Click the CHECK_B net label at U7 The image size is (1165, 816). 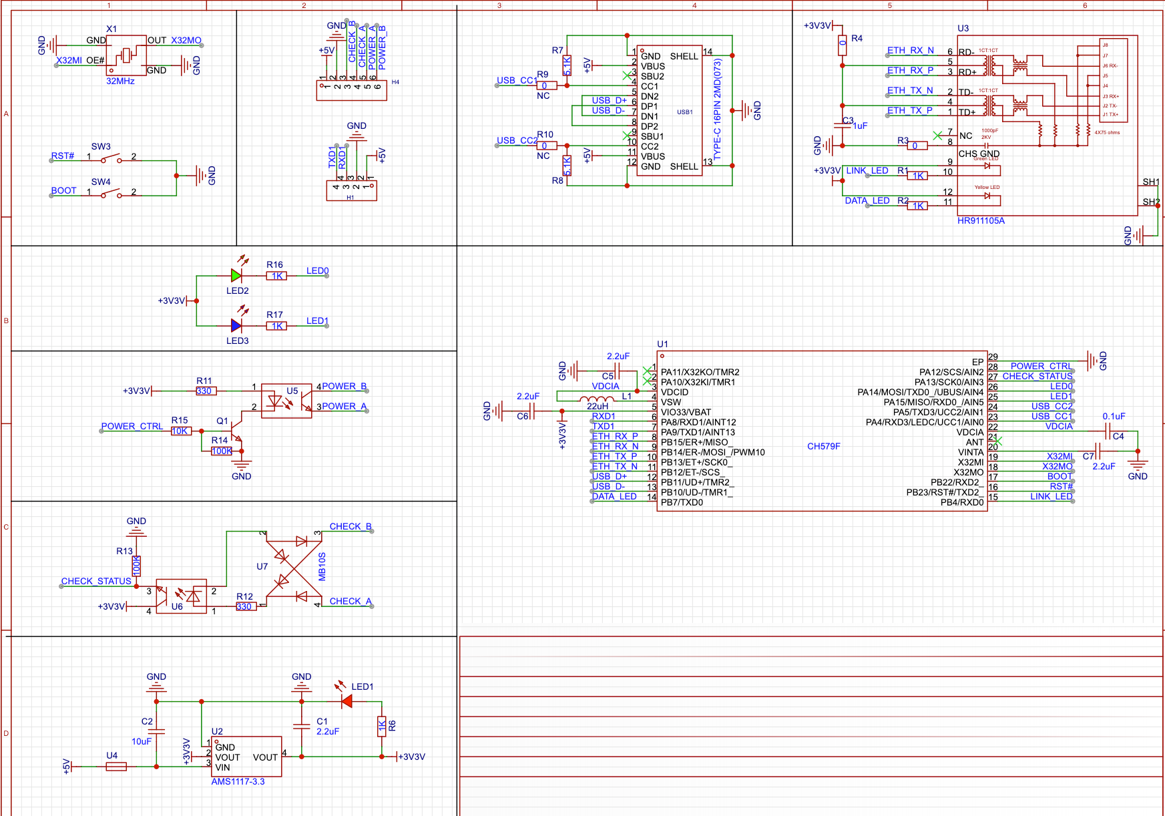click(x=351, y=526)
